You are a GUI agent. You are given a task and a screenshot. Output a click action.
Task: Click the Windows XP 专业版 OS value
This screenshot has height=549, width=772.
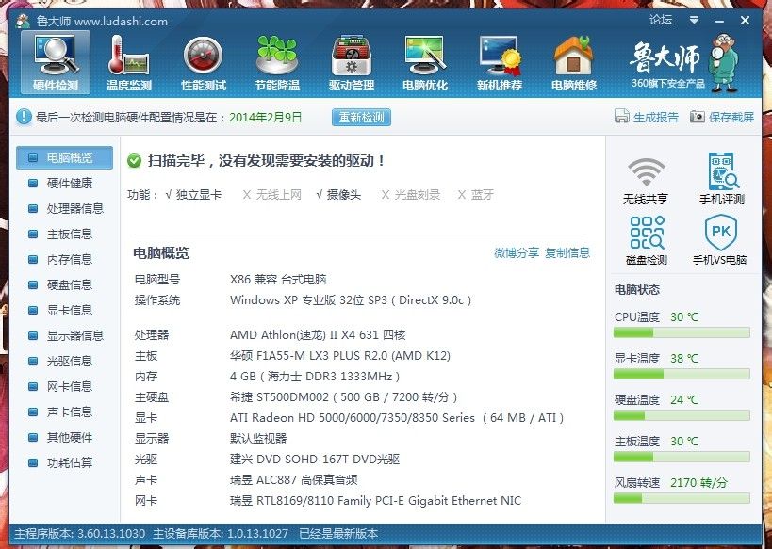351,300
